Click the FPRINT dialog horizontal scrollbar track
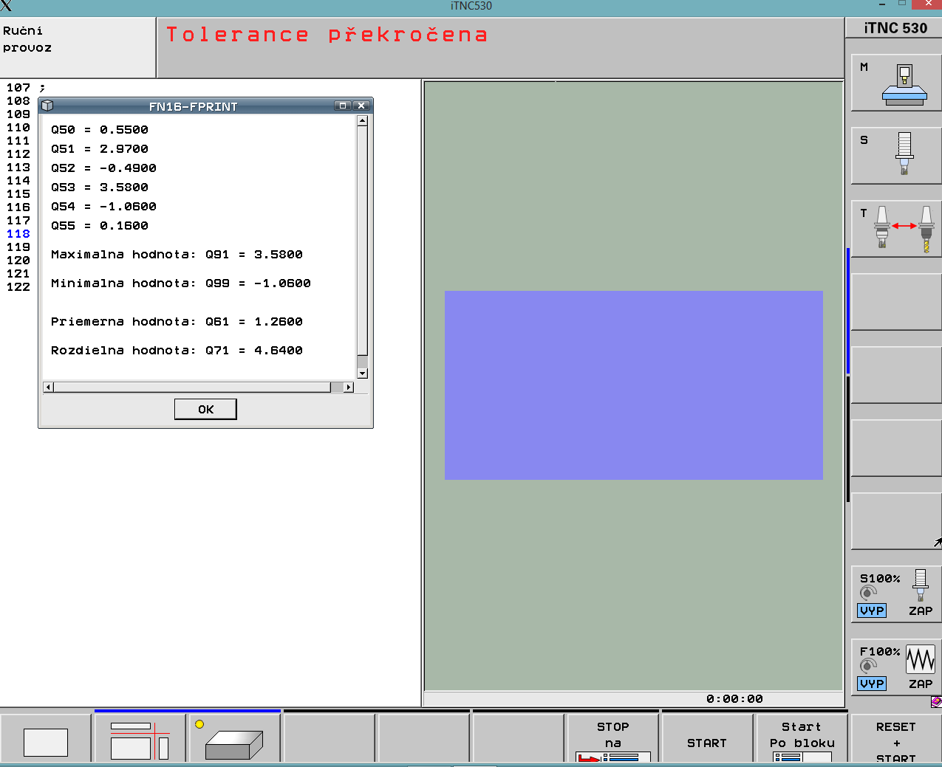Image resolution: width=942 pixels, height=767 pixels. [192, 388]
